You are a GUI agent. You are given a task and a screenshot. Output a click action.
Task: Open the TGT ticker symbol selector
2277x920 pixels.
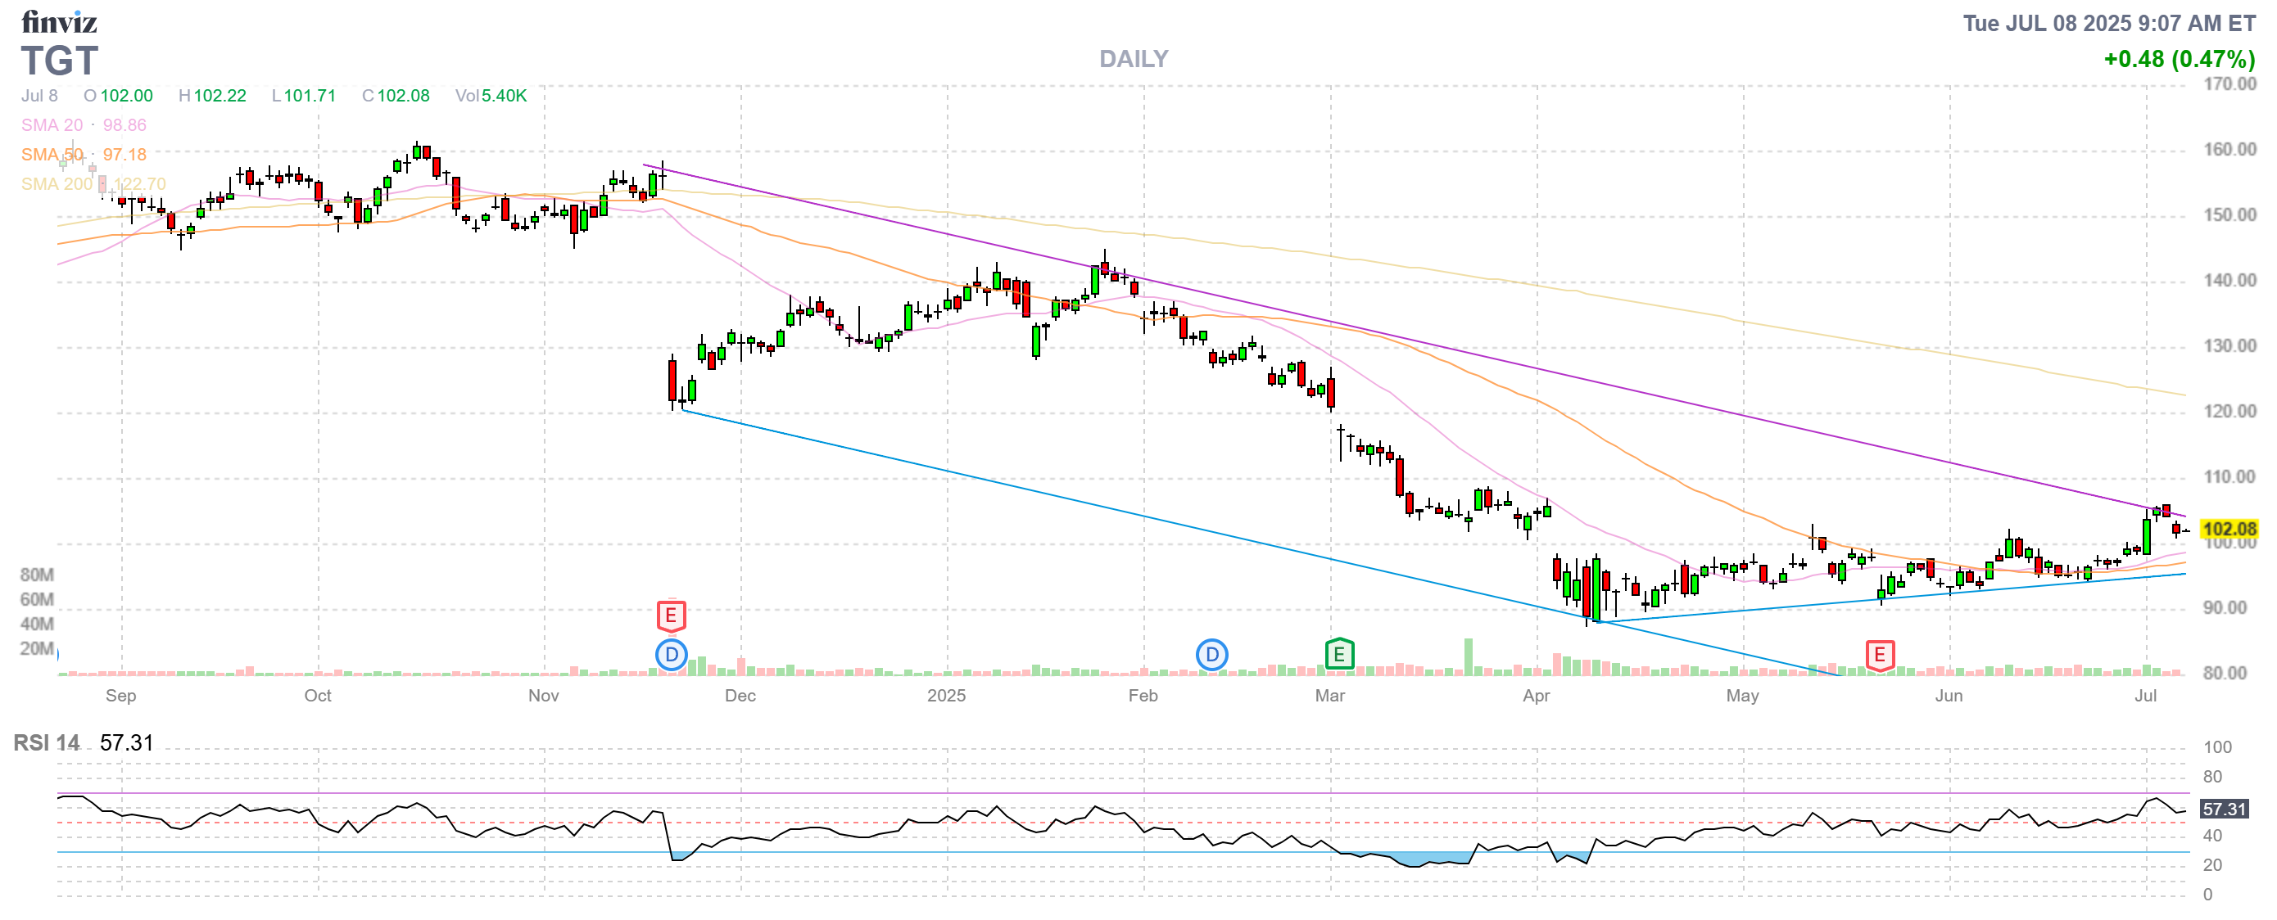[x=59, y=61]
